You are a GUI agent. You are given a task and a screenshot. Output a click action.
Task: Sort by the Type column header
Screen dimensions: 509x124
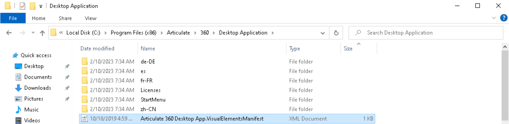coord(294,49)
